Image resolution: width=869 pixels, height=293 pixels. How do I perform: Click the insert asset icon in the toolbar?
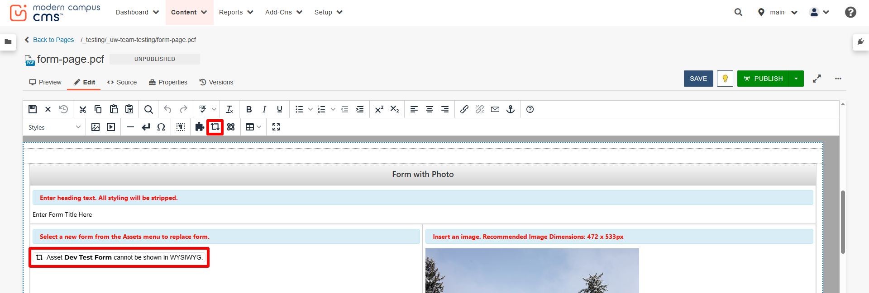point(215,127)
